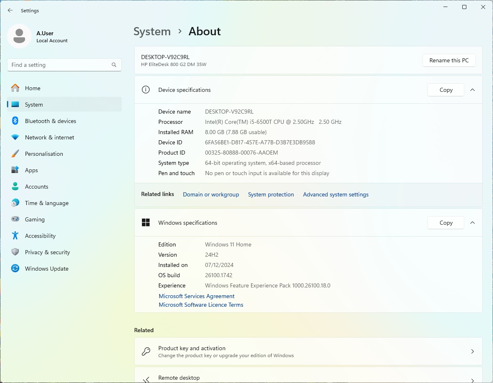Open Privacy & security shield icon
Image resolution: width=493 pixels, height=383 pixels.
click(x=15, y=252)
